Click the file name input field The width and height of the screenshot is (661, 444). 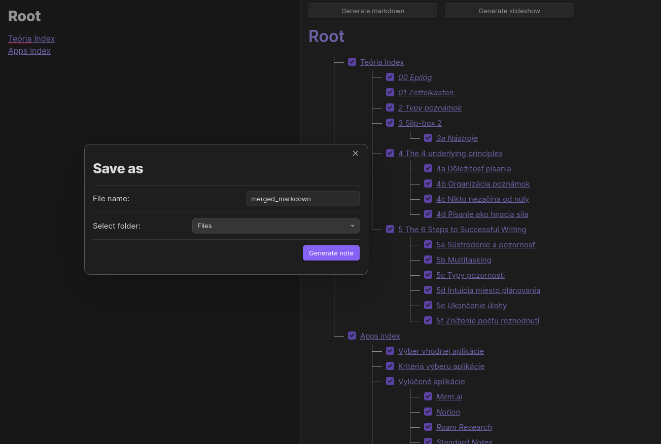(303, 199)
